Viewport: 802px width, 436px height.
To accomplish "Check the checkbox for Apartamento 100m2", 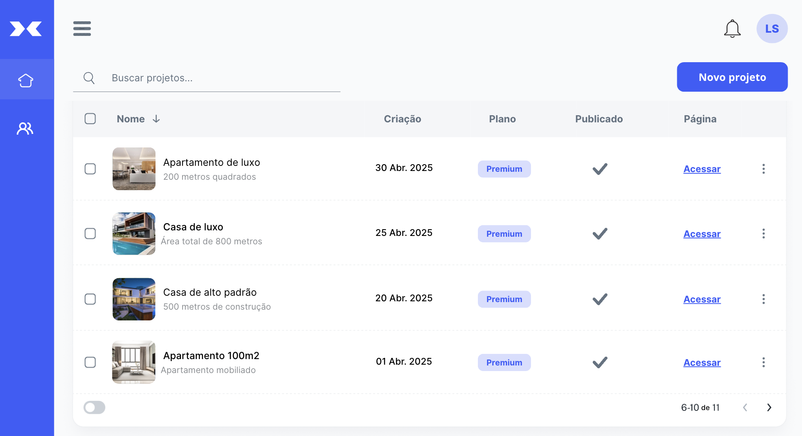I will (90, 363).
